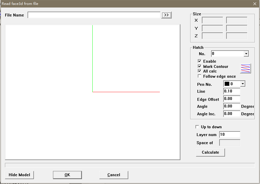Screen dimensions: 260x184
Task: Click the Angle Inc. value field
Action: coord(232,114)
